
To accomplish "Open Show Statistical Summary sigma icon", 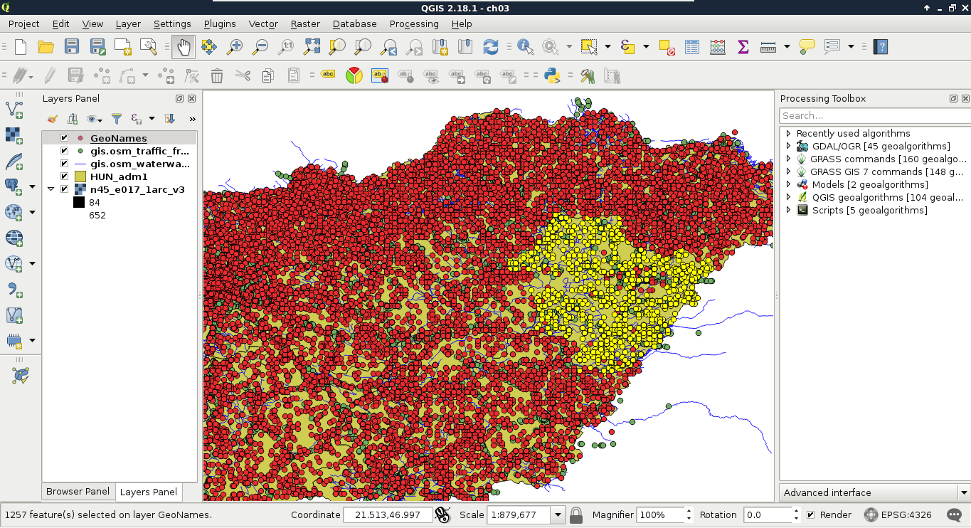I will 743,47.
